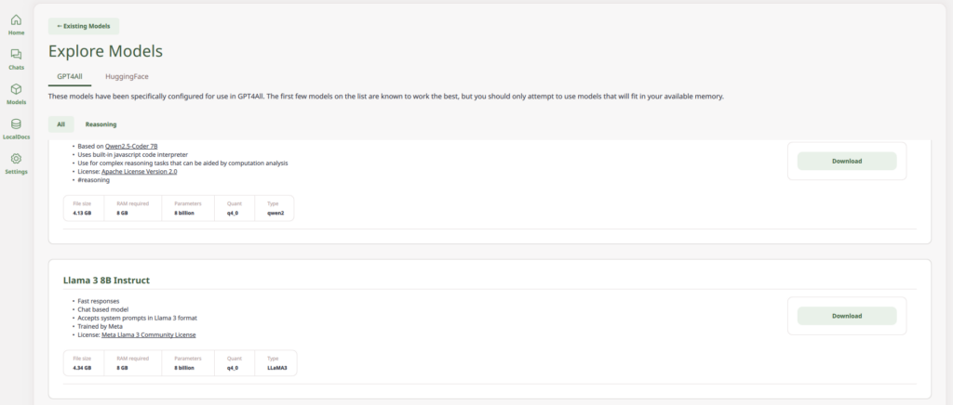Viewport: 953px width, 405px height.
Task: Click the qwen2 Type cell
Action: coord(275,208)
